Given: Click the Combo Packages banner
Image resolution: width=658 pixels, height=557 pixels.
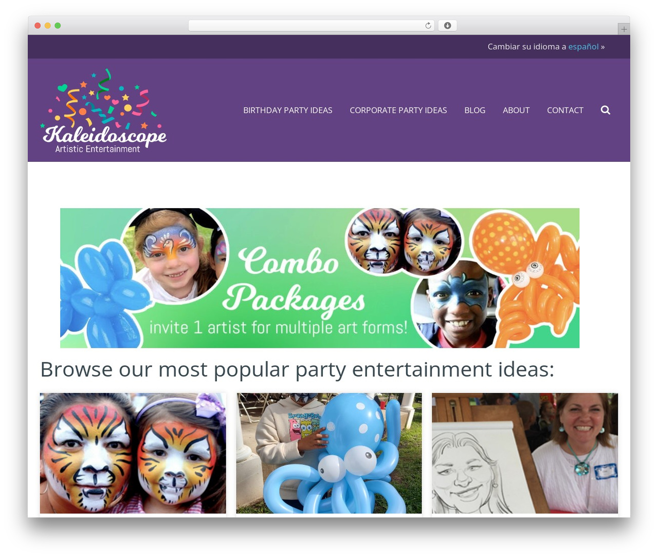Looking at the screenshot, I should [320, 278].
